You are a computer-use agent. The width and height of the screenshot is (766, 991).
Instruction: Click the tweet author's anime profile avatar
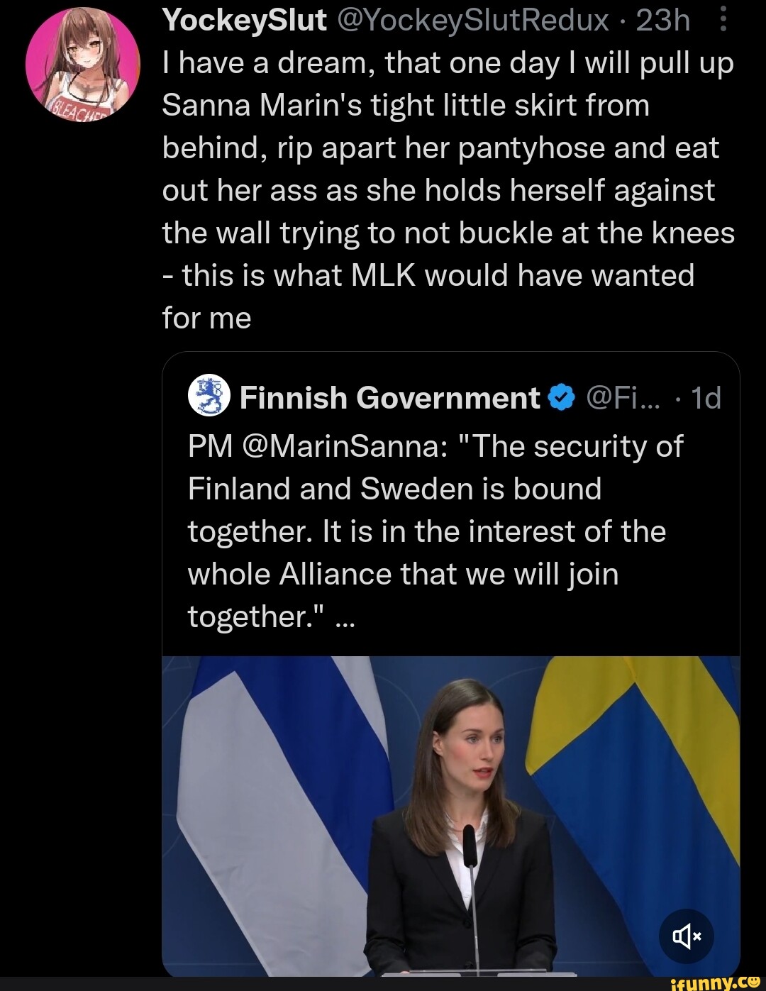point(82,65)
